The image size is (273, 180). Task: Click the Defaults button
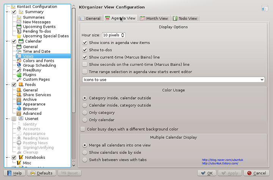coord(41,173)
